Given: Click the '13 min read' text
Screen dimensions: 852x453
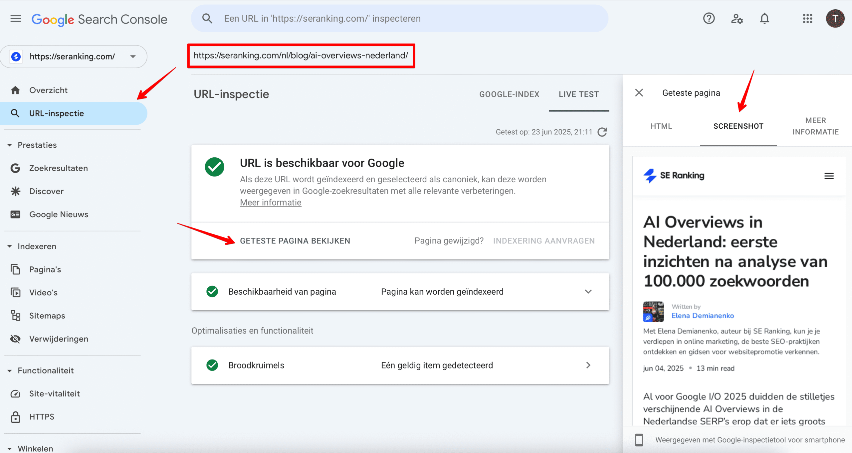Looking at the screenshot, I should pos(716,368).
